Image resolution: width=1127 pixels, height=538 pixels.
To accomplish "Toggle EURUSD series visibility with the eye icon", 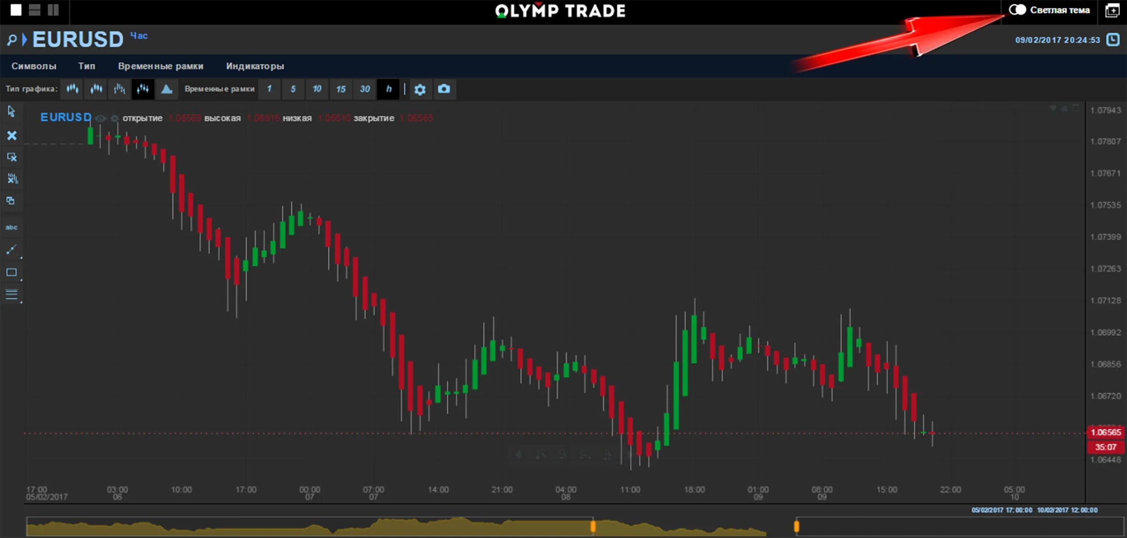I will click(x=101, y=118).
